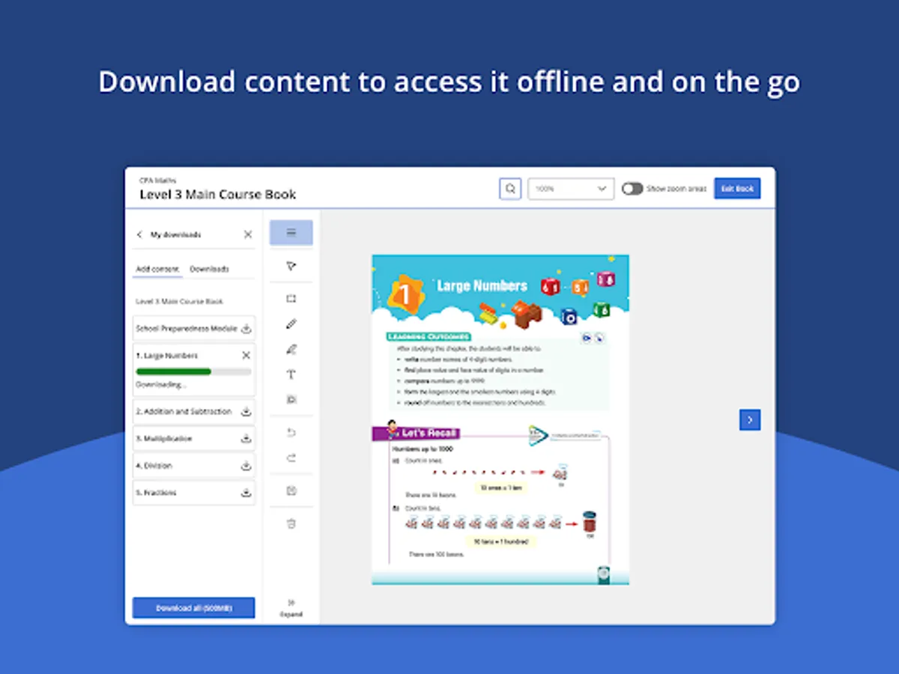This screenshot has width=899, height=674.
Task: Click the Download all button
Action: [193, 608]
